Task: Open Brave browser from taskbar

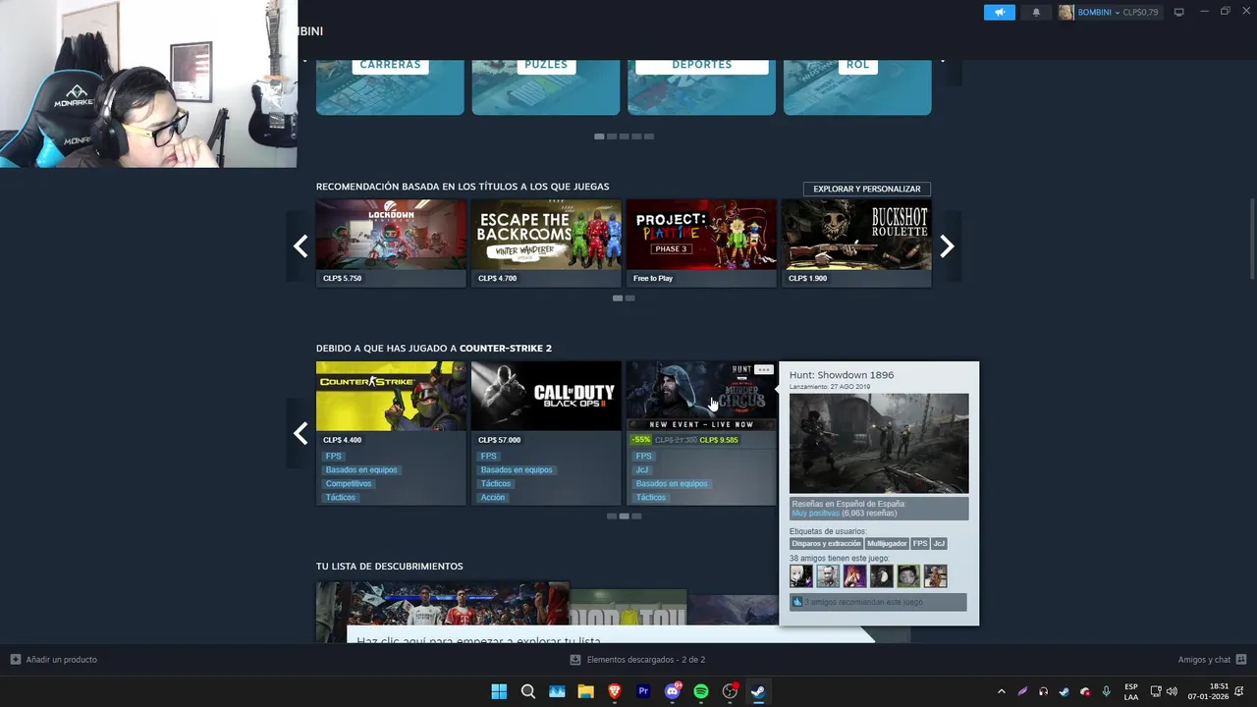Action: click(615, 691)
